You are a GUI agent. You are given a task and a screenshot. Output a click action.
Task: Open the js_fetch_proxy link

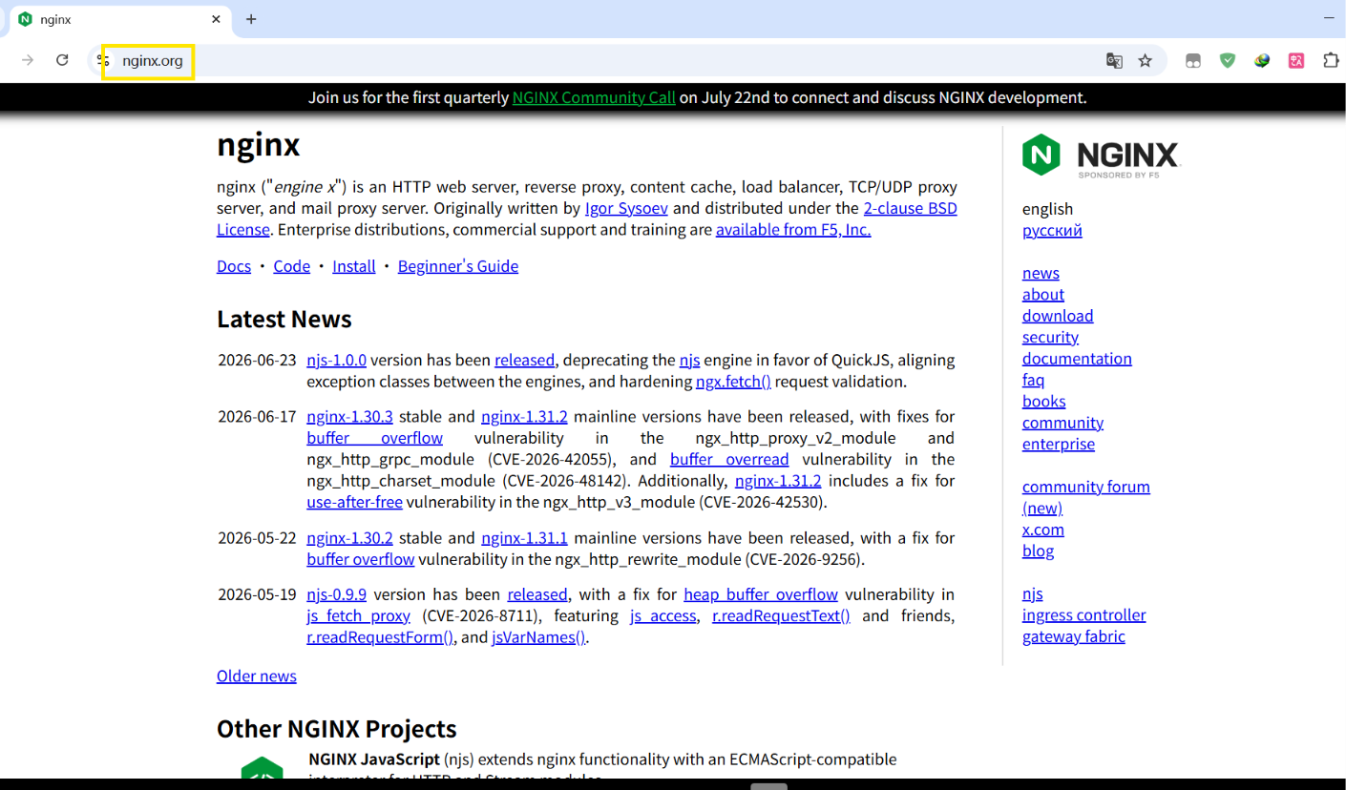358,615
